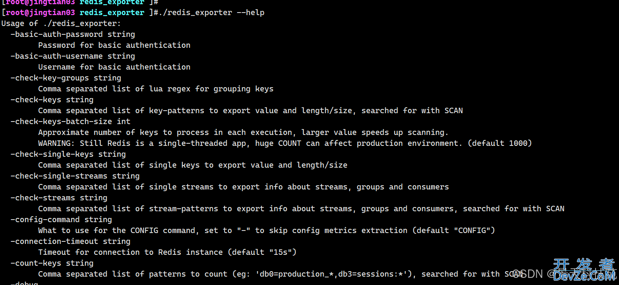
Task: Click the -check-streams string flag
Action: tap(59, 198)
